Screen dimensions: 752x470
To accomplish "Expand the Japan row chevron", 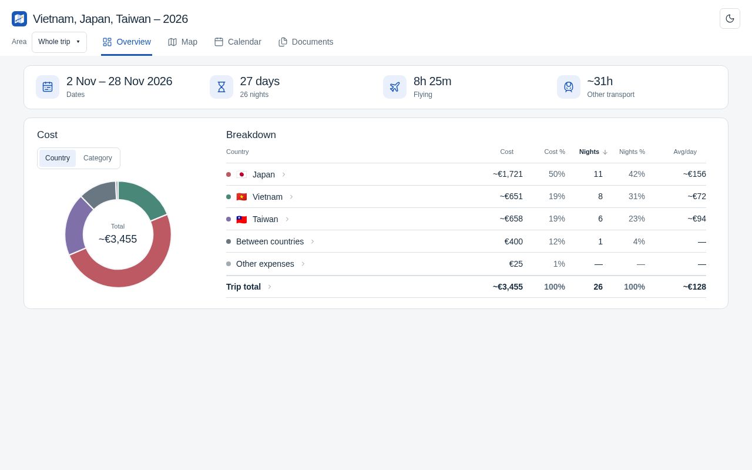I will point(284,174).
